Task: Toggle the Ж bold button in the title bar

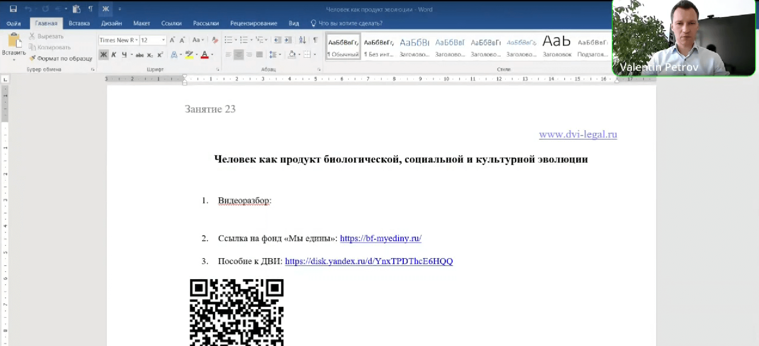Action: (x=106, y=9)
